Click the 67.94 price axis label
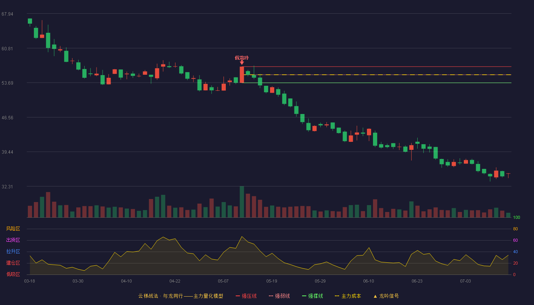Screen dimensions: 534x305 tap(7, 14)
